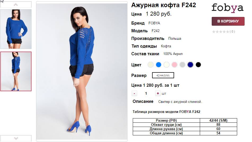
Task: Click the main product photo
Action: click(82, 71)
